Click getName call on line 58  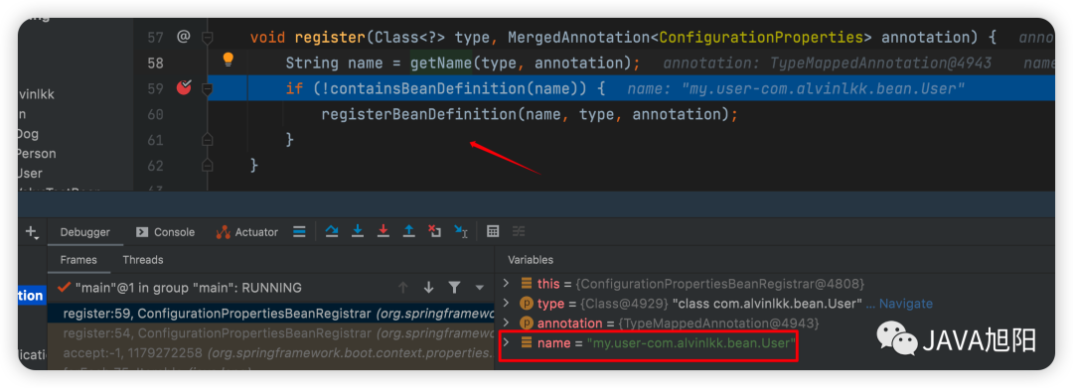click(x=441, y=63)
